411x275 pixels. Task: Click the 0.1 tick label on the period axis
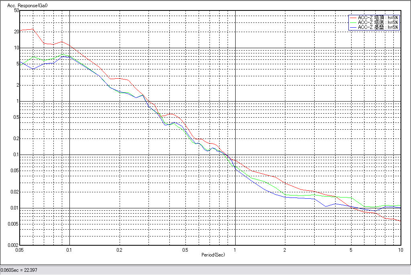tap(69, 250)
